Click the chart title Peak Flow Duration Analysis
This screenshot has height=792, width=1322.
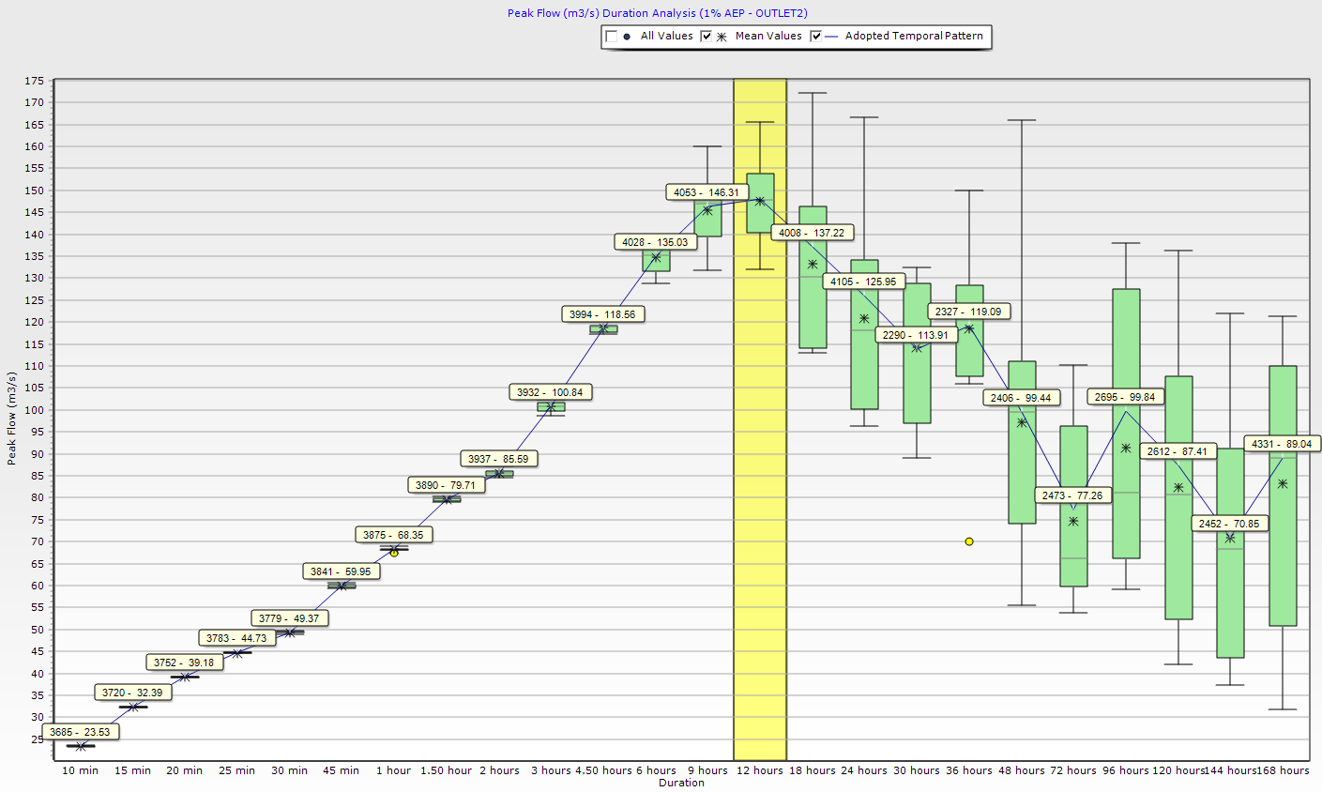tap(657, 13)
